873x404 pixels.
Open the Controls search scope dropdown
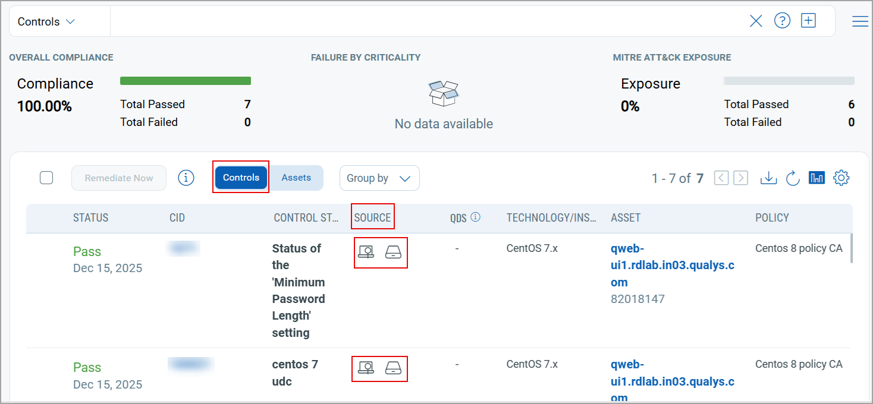coord(45,20)
